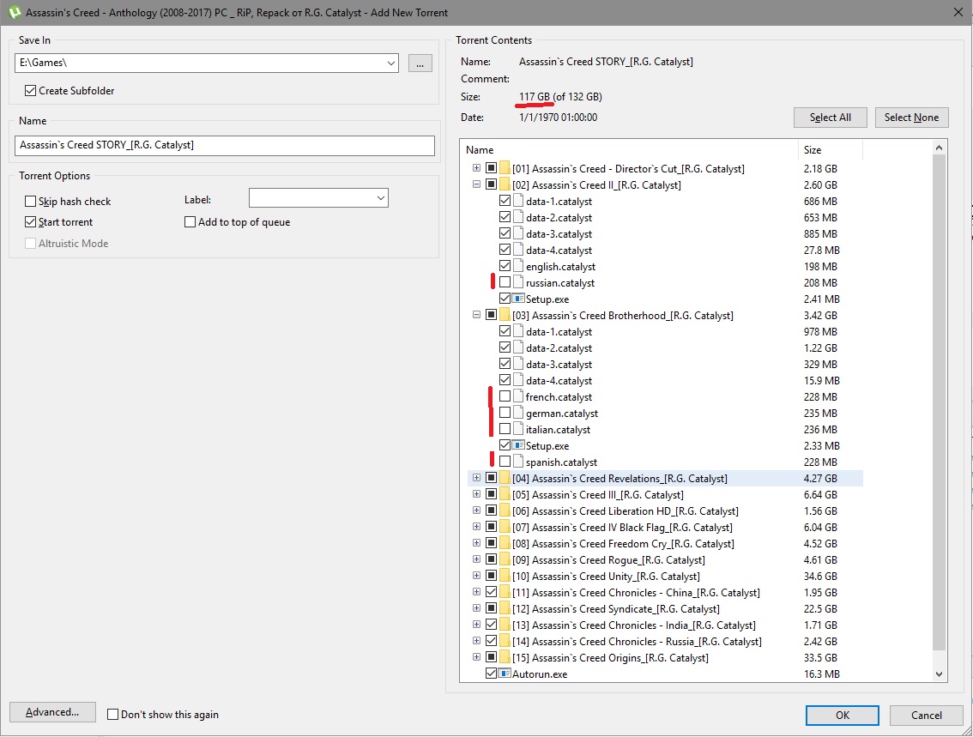Screen dimensions: 973x737
Task: Click folder icon of [03] Assassin's Creed Brotherhood
Action: (505, 315)
